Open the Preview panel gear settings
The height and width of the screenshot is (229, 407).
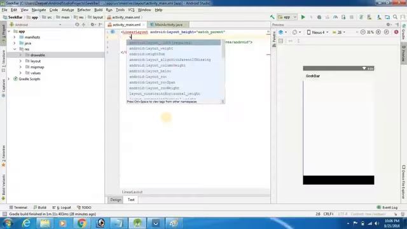(389, 25)
